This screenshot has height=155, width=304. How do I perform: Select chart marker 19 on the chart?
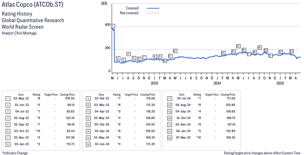pos(259,48)
